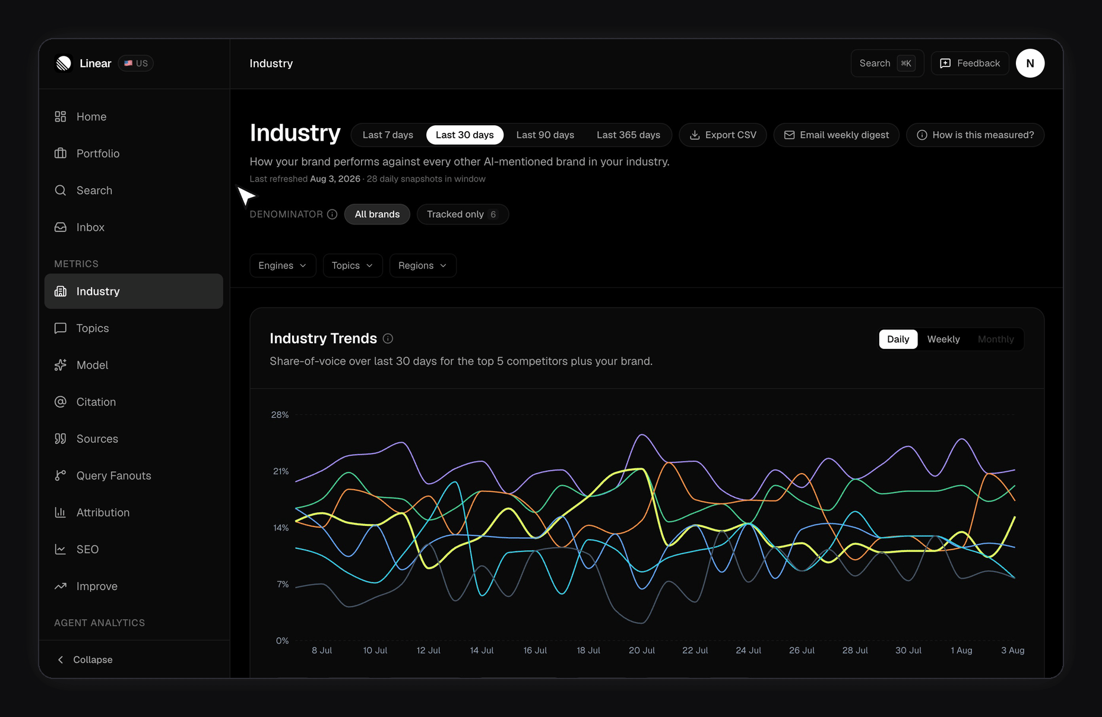Click the AGENT ANALYTICS section label
The width and height of the screenshot is (1102, 717).
[100, 623]
